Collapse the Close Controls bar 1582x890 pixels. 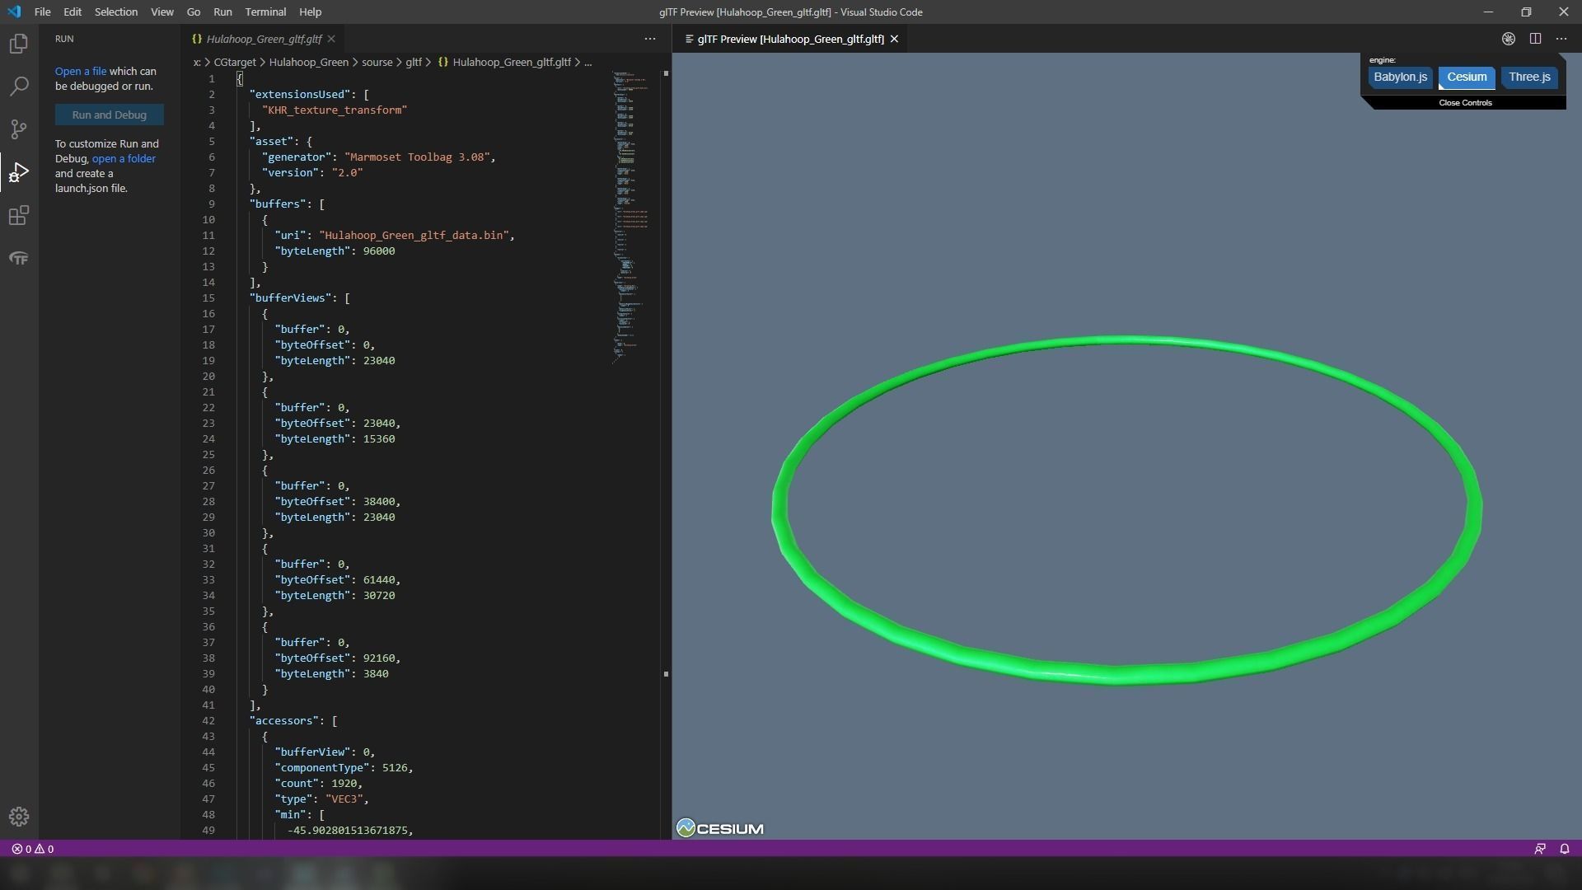[x=1465, y=103]
